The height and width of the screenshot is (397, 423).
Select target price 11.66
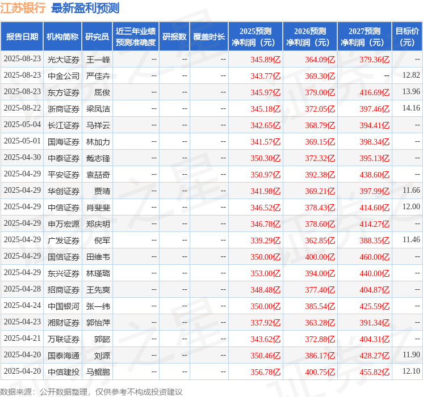[411, 190]
